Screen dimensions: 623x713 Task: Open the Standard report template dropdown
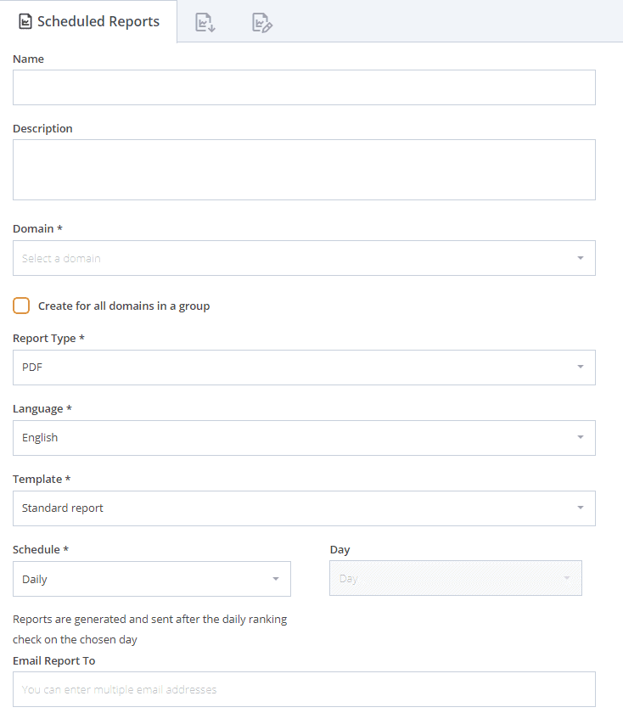pyautogui.click(x=304, y=508)
